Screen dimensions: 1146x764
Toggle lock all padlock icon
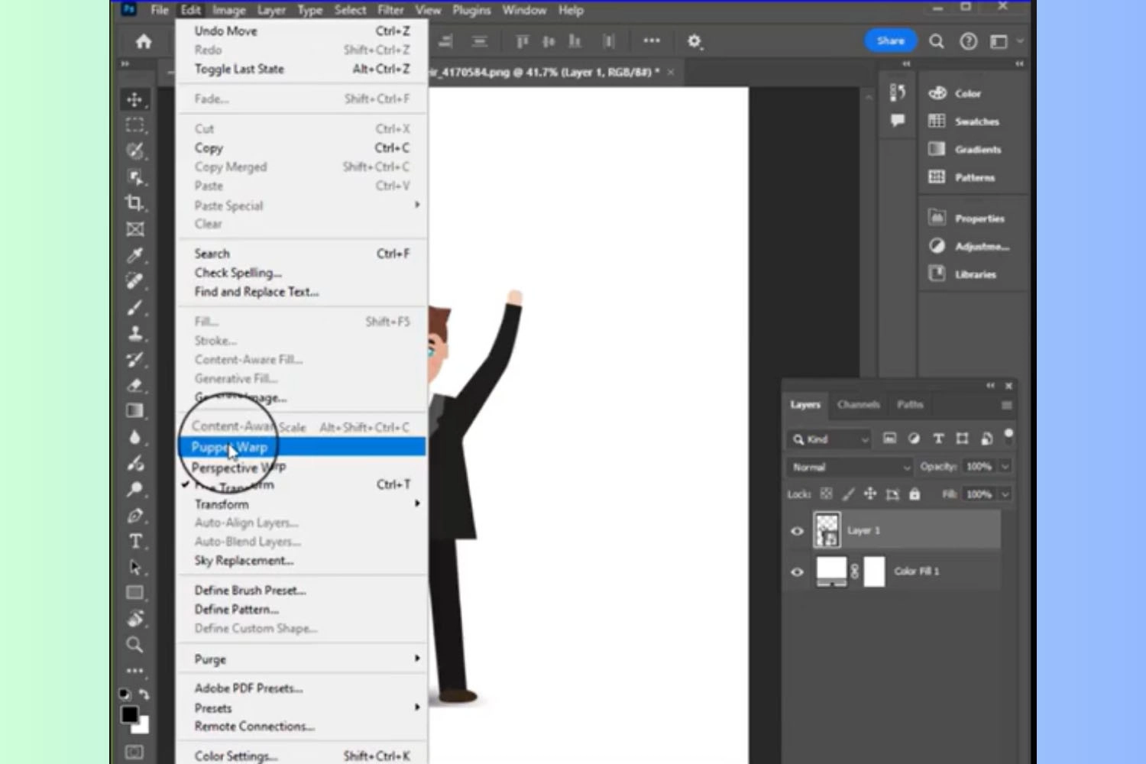[x=915, y=494]
